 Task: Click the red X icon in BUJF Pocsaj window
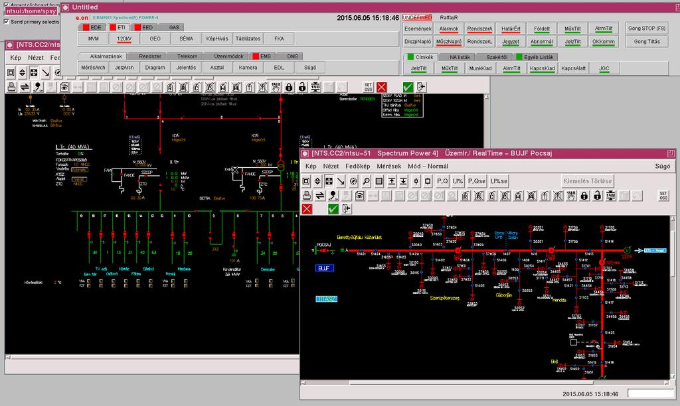tap(307, 209)
